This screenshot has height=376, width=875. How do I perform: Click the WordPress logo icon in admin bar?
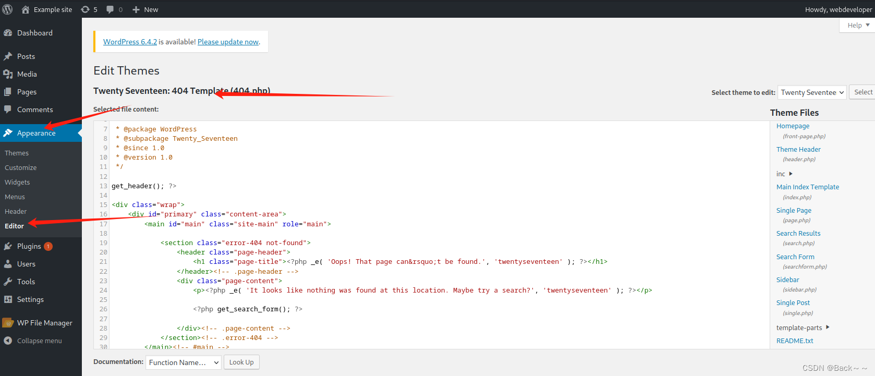8,9
